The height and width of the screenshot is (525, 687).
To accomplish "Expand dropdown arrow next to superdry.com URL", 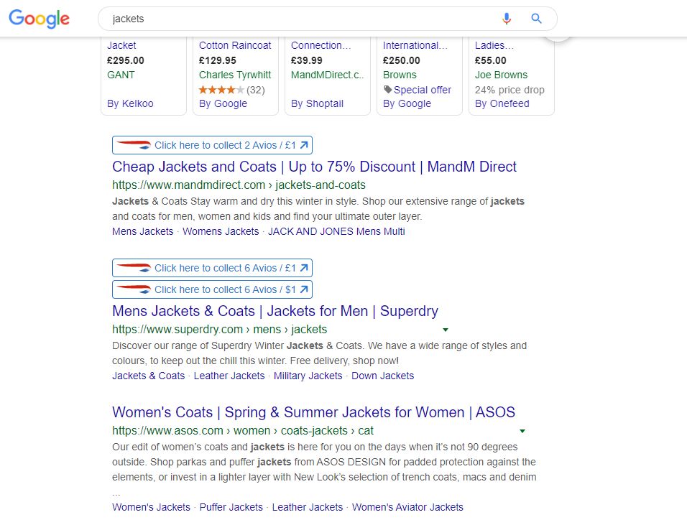I will coord(445,330).
